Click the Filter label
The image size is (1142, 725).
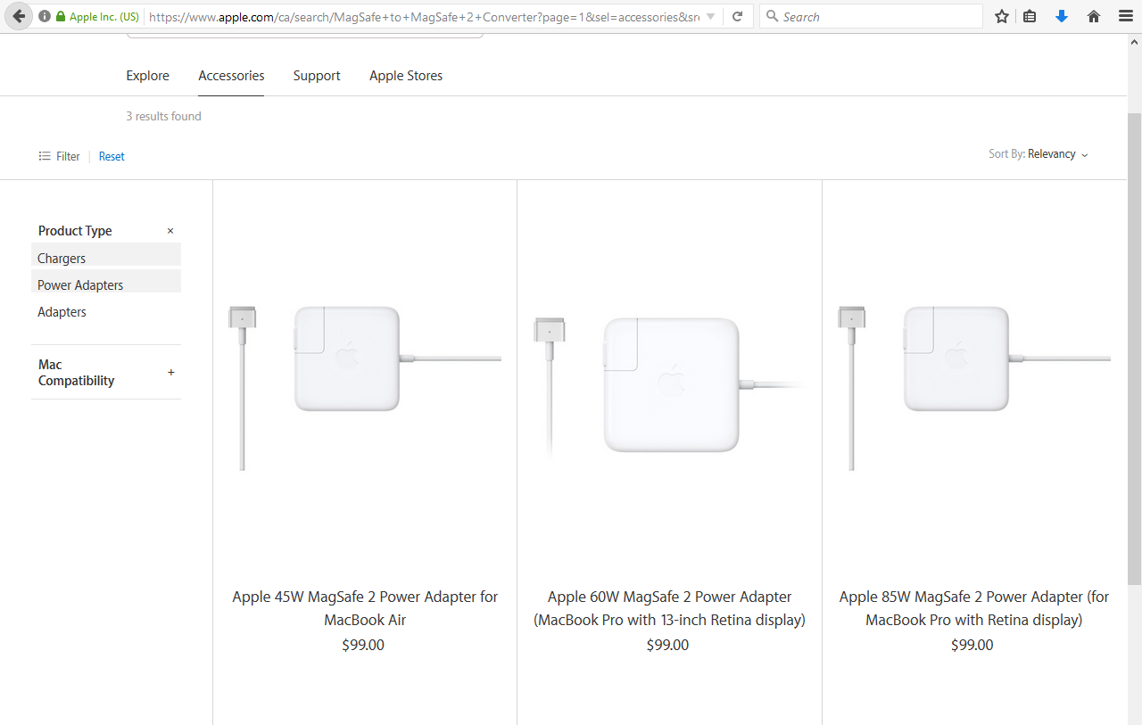click(x=68, y=156)
